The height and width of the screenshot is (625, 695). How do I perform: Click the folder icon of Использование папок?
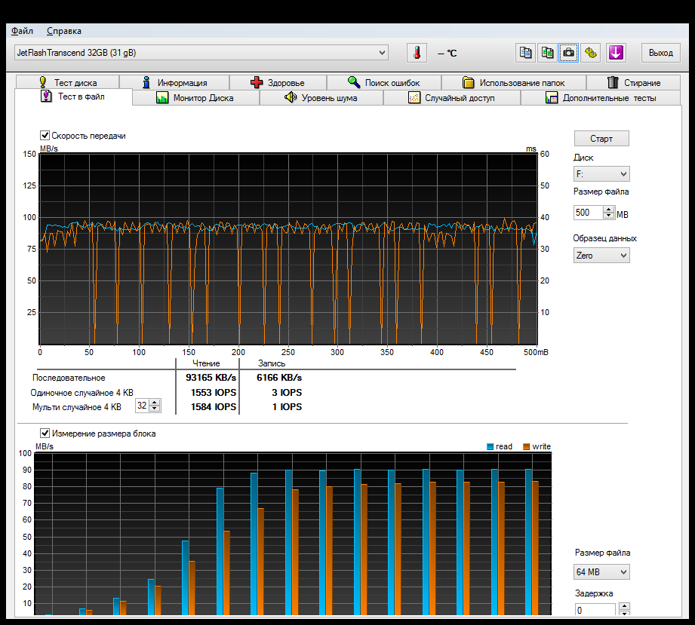[x=468, y=82]
